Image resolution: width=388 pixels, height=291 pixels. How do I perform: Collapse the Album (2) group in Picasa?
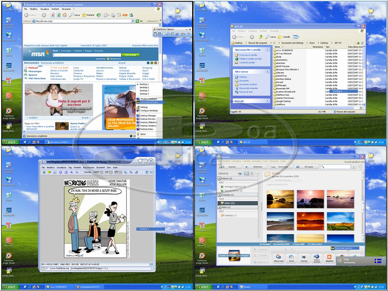point(219,179)
